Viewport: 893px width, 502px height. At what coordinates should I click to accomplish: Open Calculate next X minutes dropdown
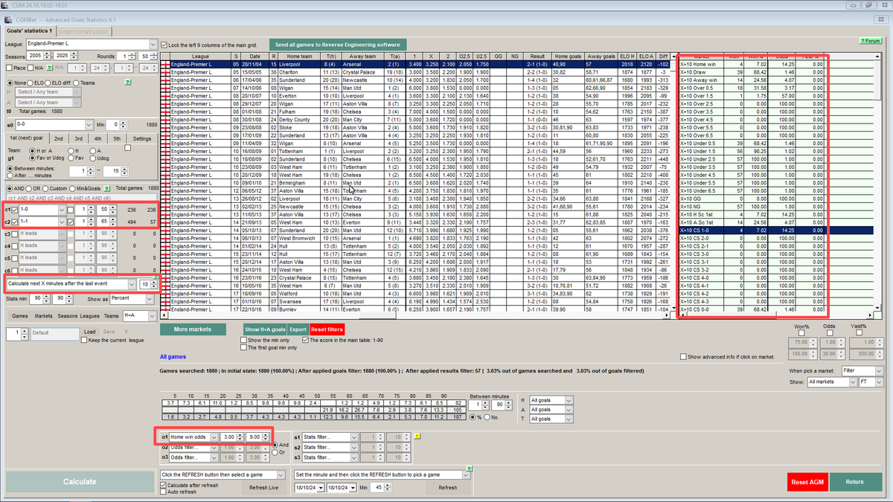pos(132,284)
